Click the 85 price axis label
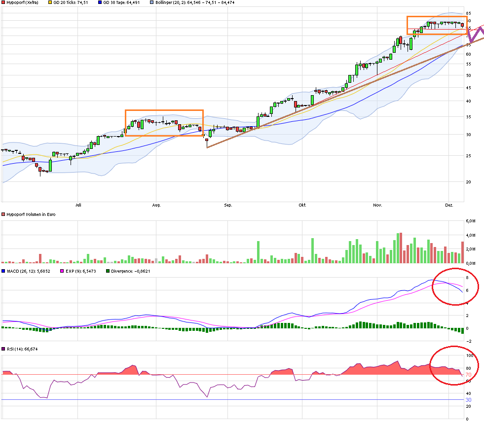This screenshot has width=484, height=424. coord(469,13)
